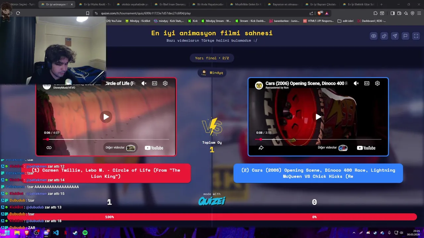The image size is (424, 238).
Task: Open settings gear on Cars video
Action: click(x=377, y=83)
